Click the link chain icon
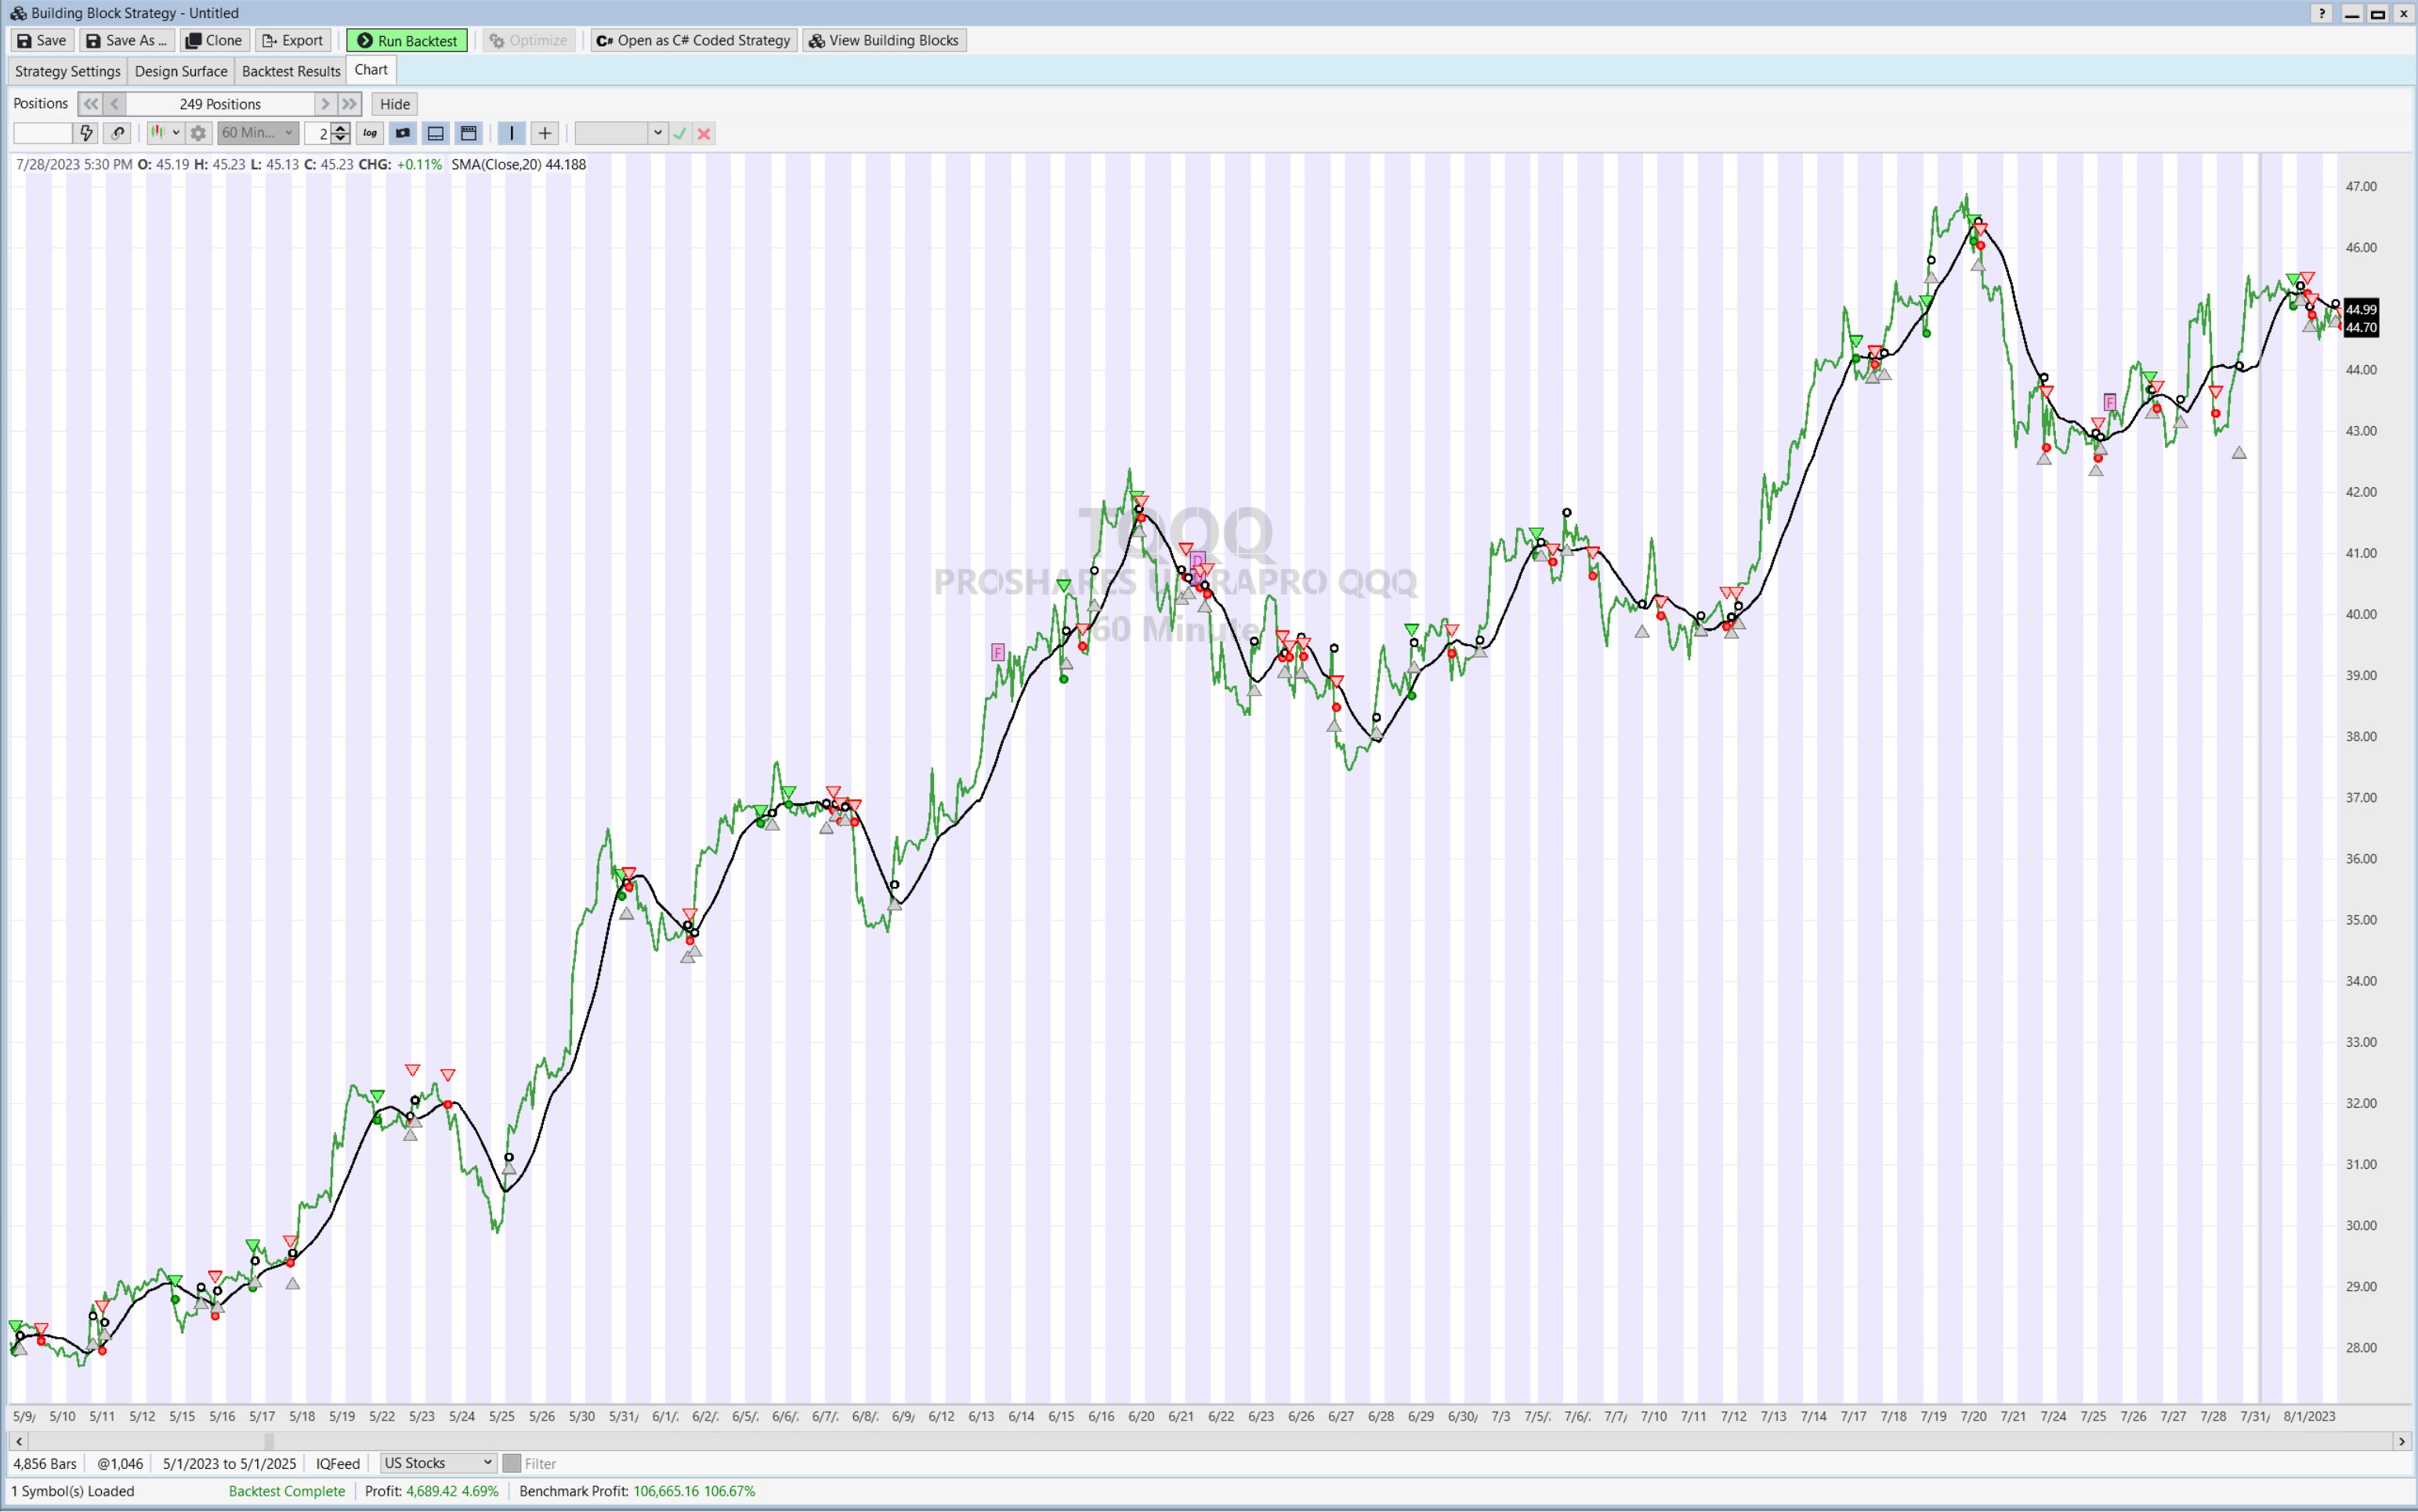Viewport: 2418px width, 1512px height. pyautogui.click(x=118, y=133)
